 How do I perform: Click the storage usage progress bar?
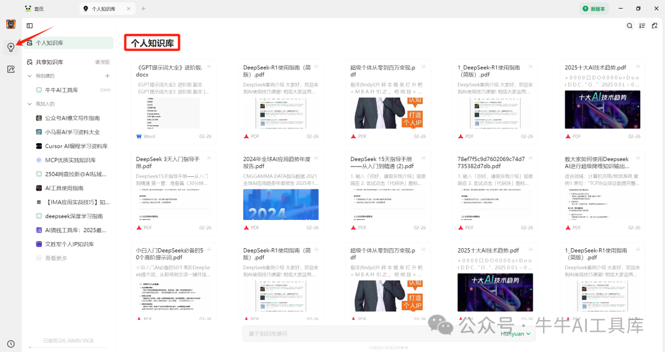click(69, 347)
